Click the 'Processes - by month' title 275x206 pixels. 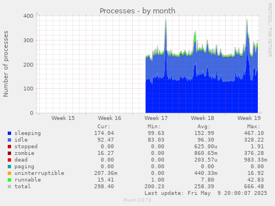(137, 11)
